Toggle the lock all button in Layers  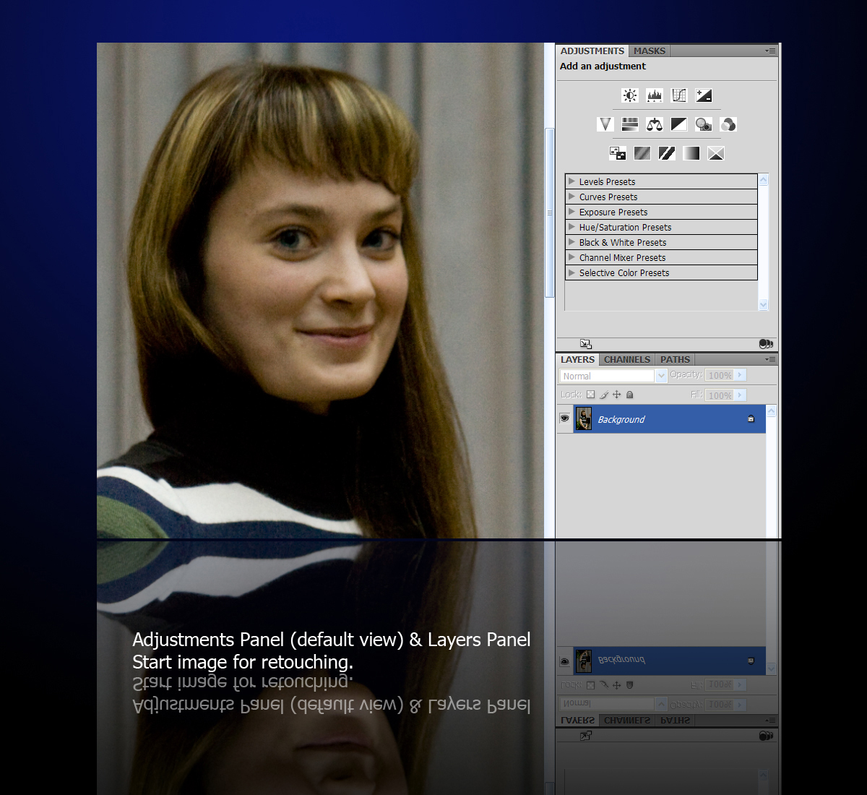[630, 395]
